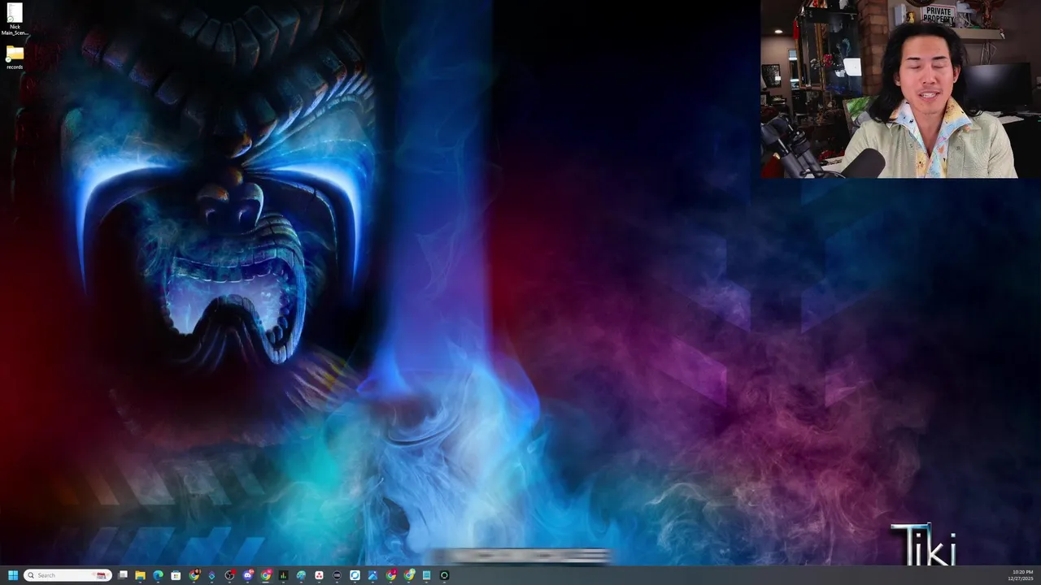Click the webcam overlay video
Image resolution: width=1041 pixels, height=585 pixels.
point(900,89)
